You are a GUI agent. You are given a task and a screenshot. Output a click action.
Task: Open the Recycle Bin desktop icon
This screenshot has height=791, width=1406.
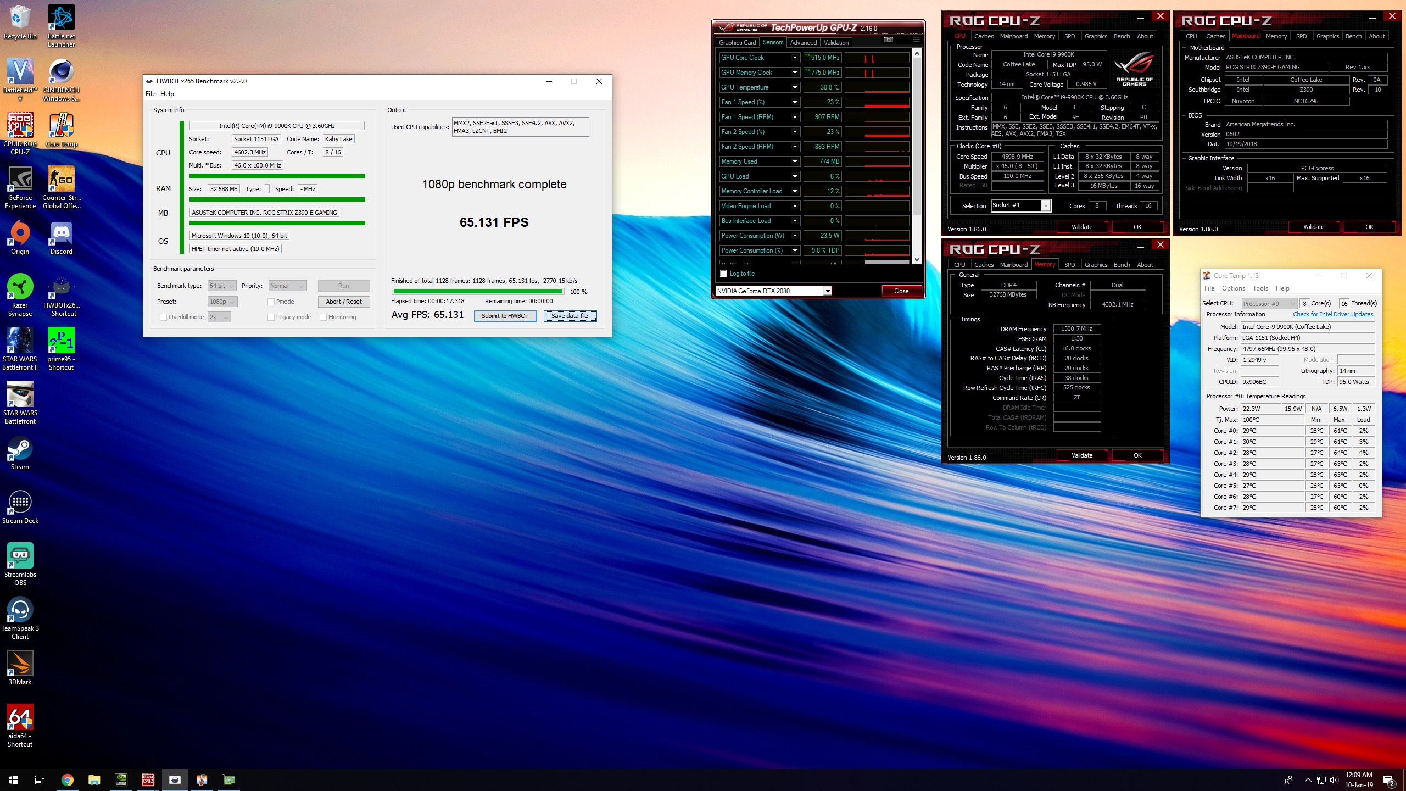tap(20, 22)
